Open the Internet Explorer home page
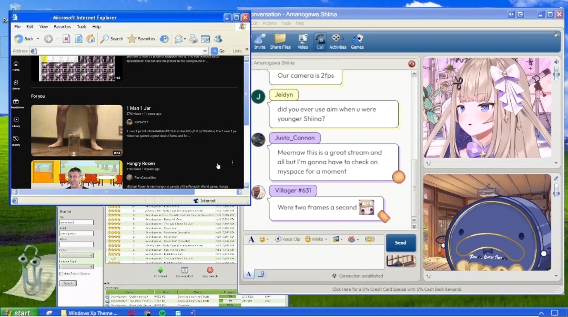 tap(90, 39)
